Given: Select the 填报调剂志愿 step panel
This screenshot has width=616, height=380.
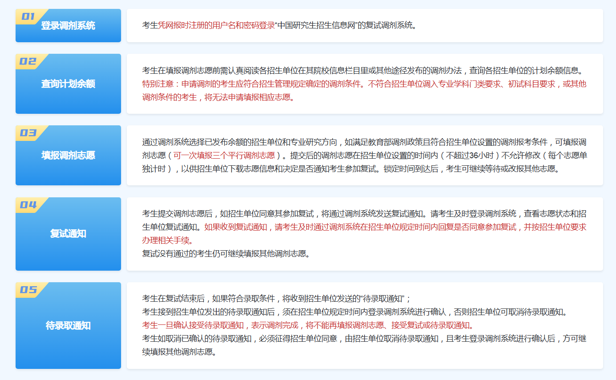Looking at the screenshot, I should tap(68, 155).
